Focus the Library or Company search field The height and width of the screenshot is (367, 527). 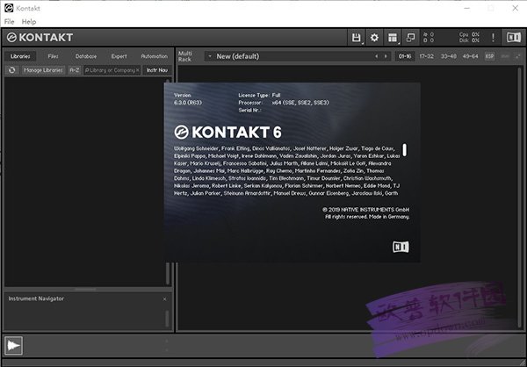pos(110,70)
